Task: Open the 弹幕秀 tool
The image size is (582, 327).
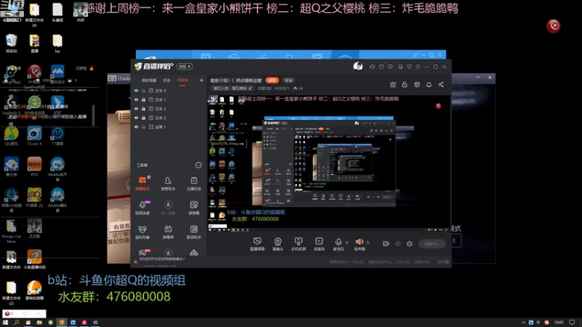Action: tap(168, 232)
